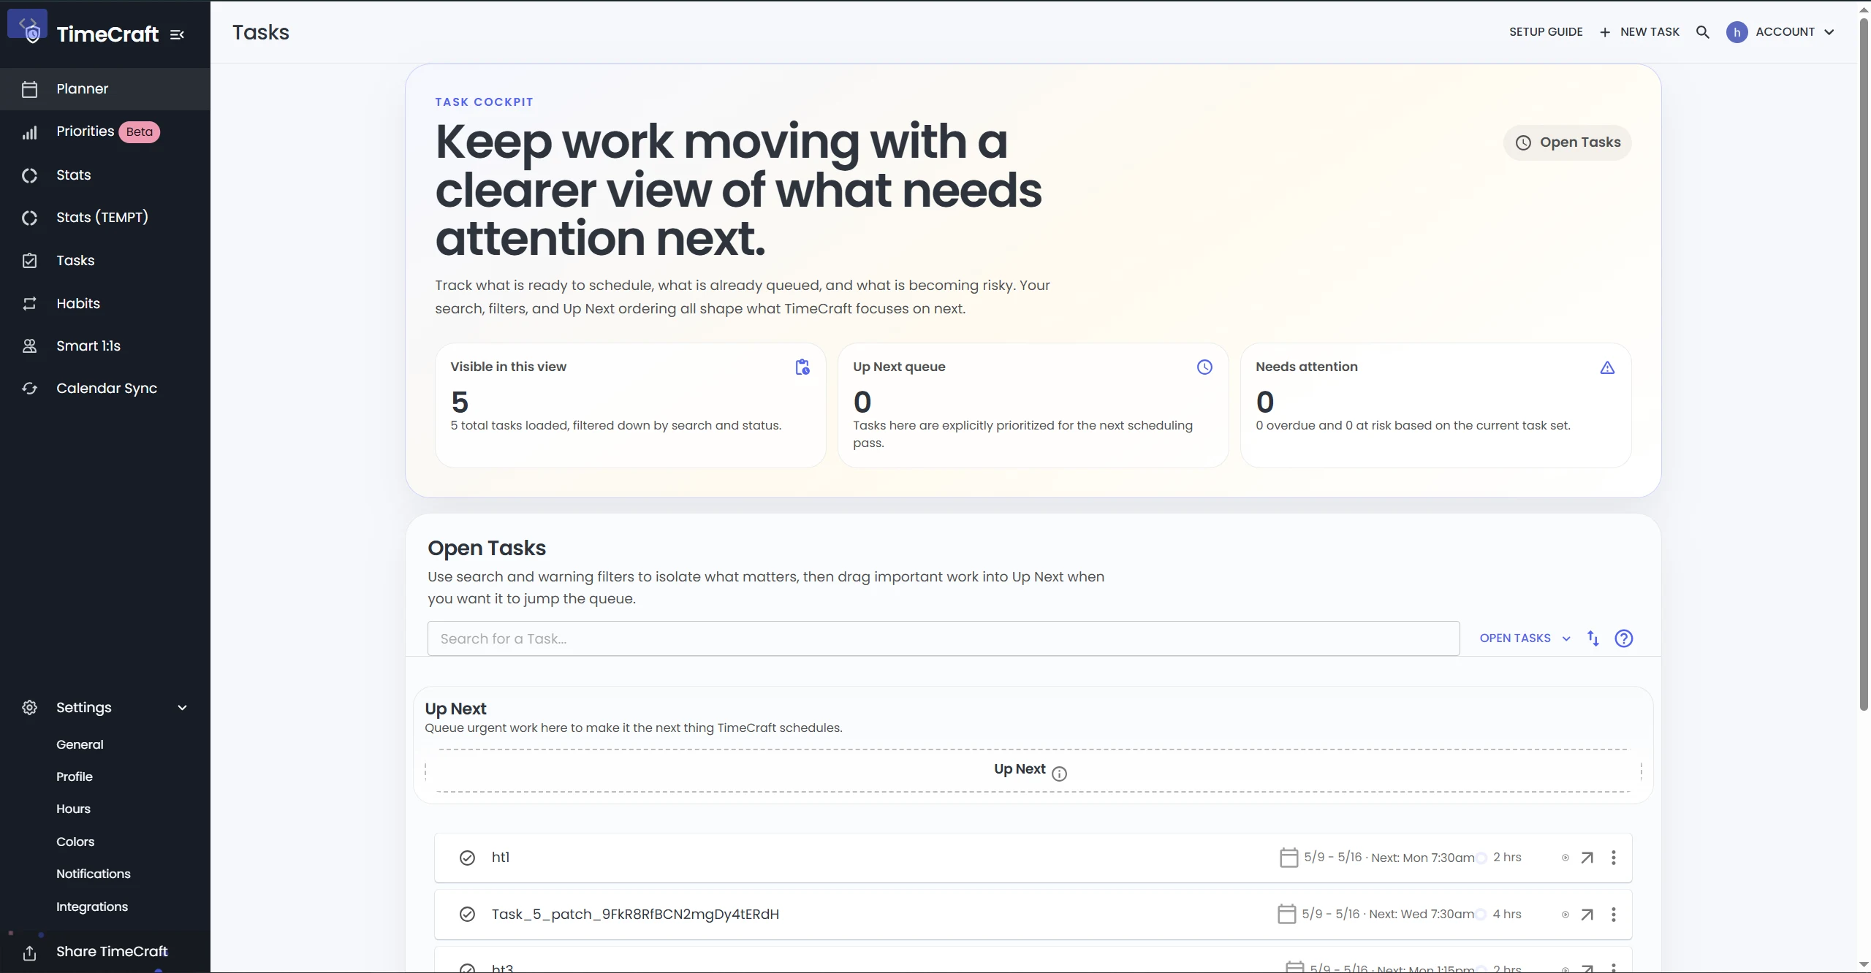Open Notifications settings

[x=94, y=874]
